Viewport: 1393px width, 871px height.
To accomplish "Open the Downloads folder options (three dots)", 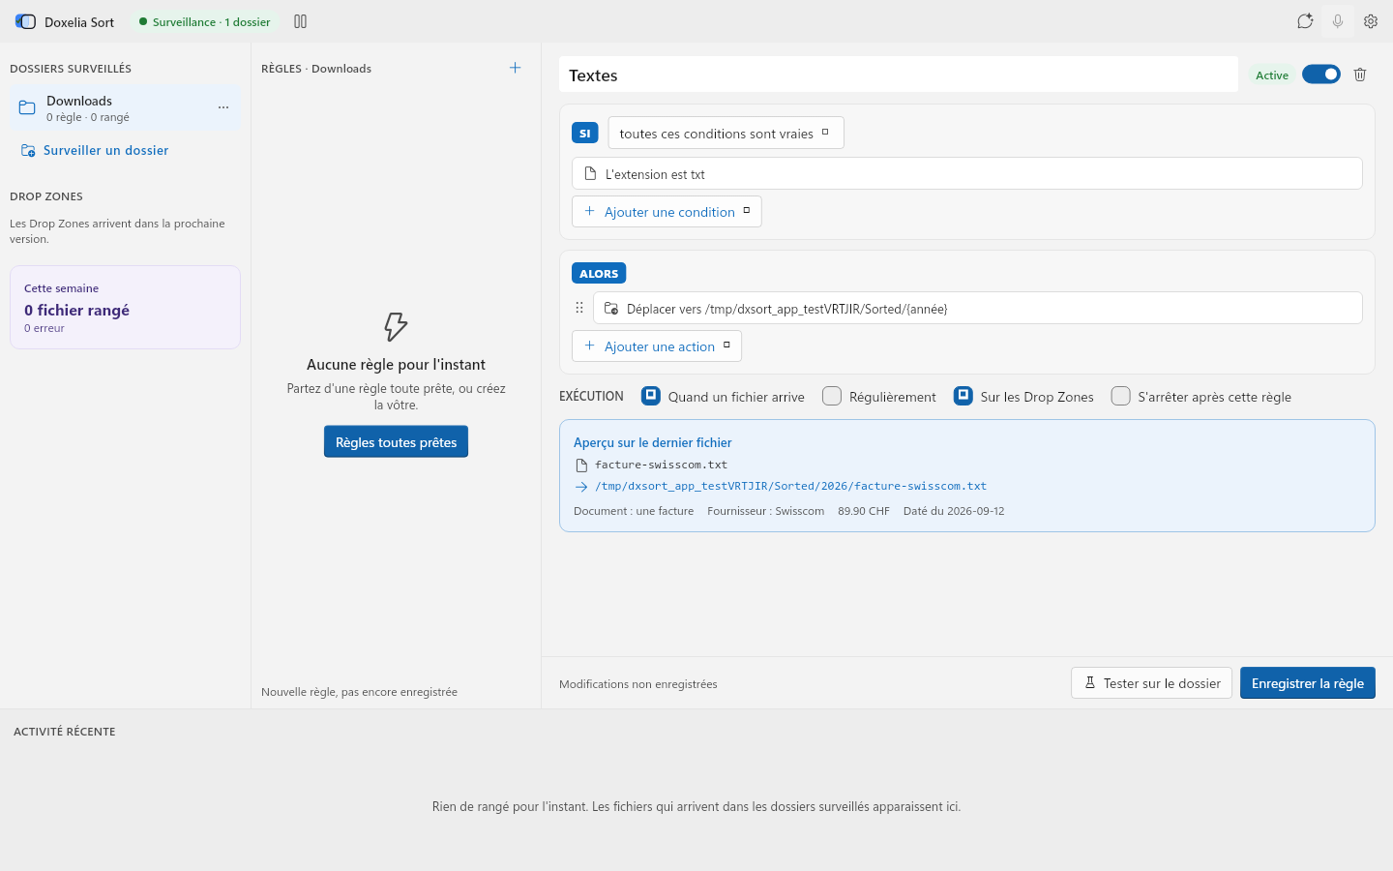I will (x=223, y=107).
